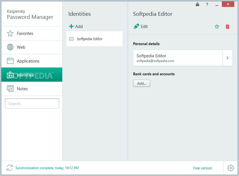Go to the Notes section

(32, 89)
